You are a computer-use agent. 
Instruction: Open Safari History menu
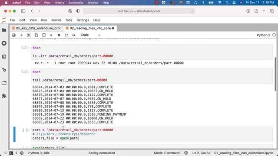(x=59, y=3)
